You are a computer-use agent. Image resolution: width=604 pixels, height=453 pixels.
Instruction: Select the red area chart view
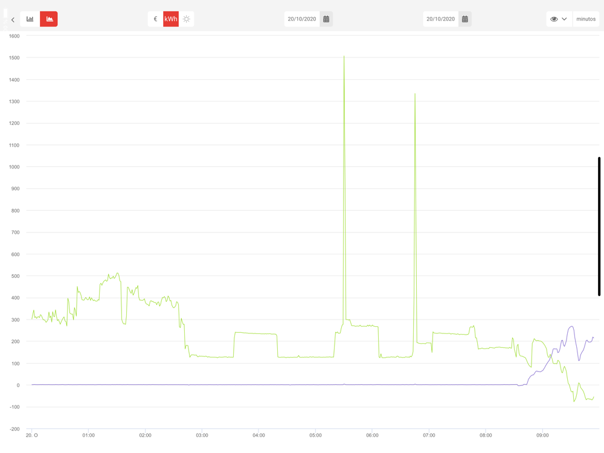(49, 19)
